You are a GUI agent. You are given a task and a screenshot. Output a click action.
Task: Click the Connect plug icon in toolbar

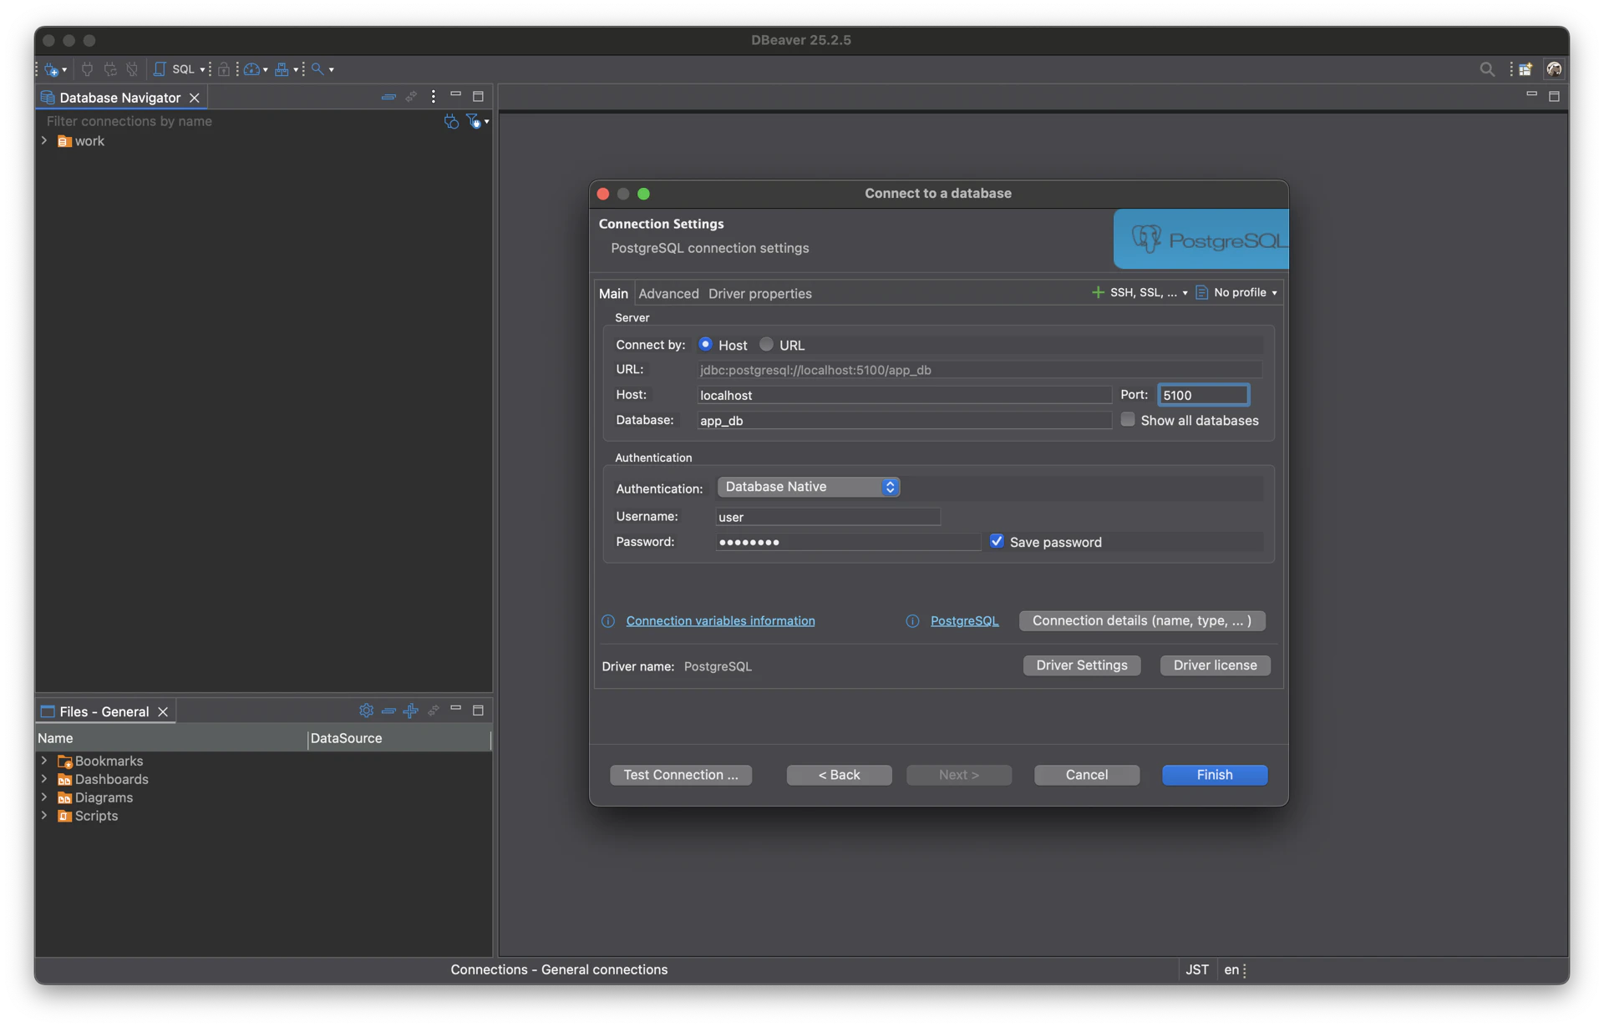pos(87,69)
